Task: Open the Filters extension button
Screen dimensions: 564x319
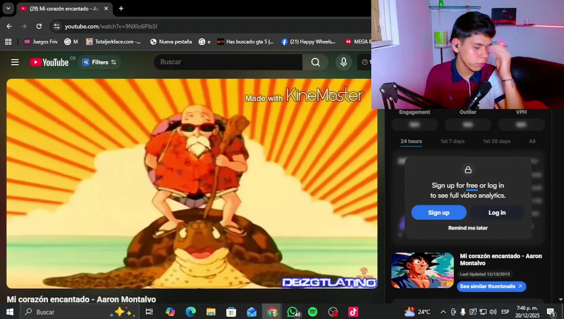Action: tap(100, 62)
